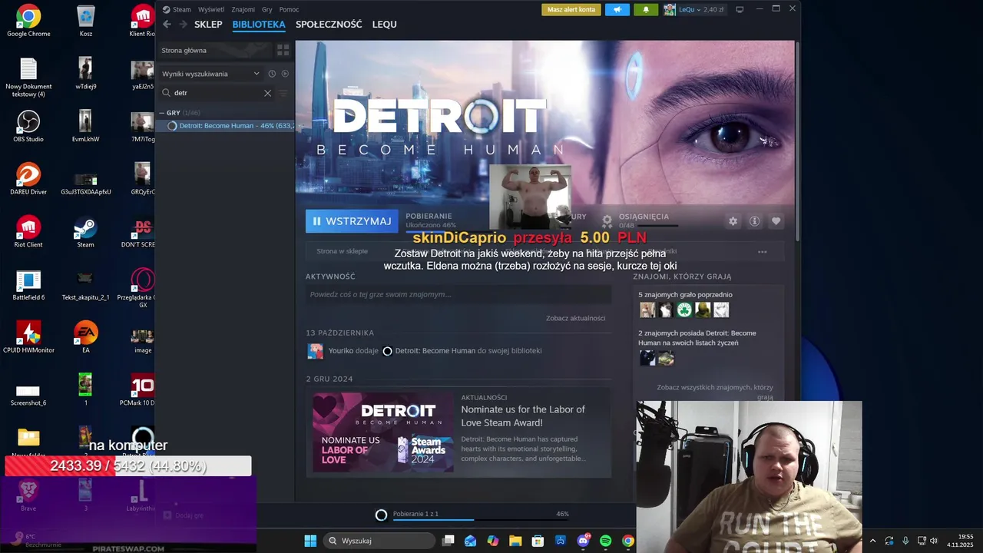
Task: Open the Kosz recycle bin desktop icon
Action: (x=85, y=21)
